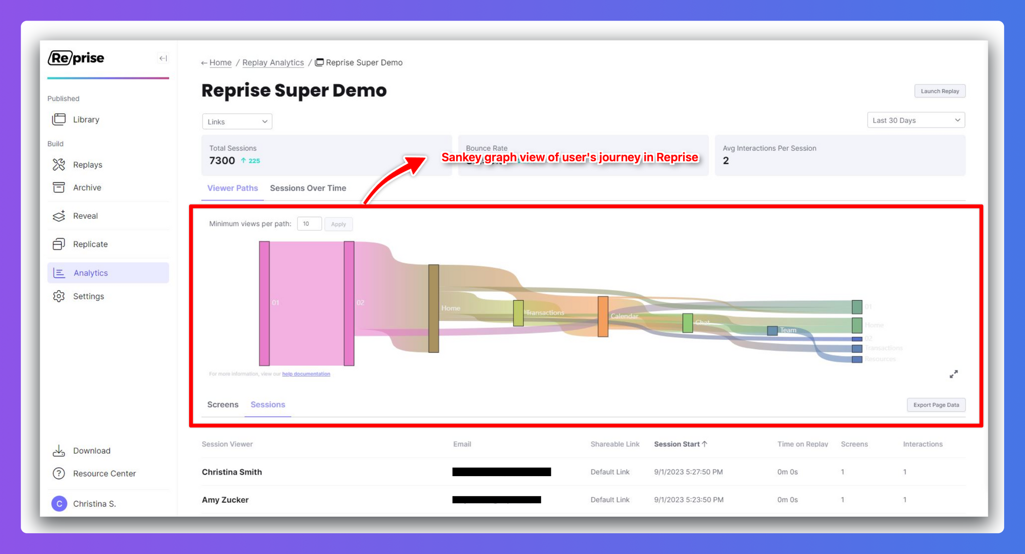The height and width of the screenshot is (554, 1025).
Task: Click the Home node in Sankey graph
Action: point(434,309)
